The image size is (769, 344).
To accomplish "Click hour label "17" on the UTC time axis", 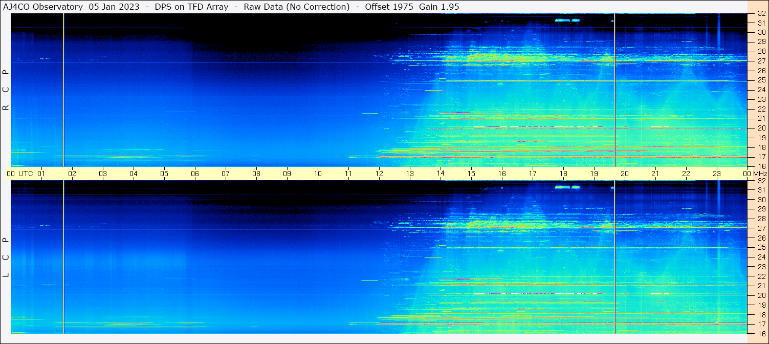I will pos(533,174).
